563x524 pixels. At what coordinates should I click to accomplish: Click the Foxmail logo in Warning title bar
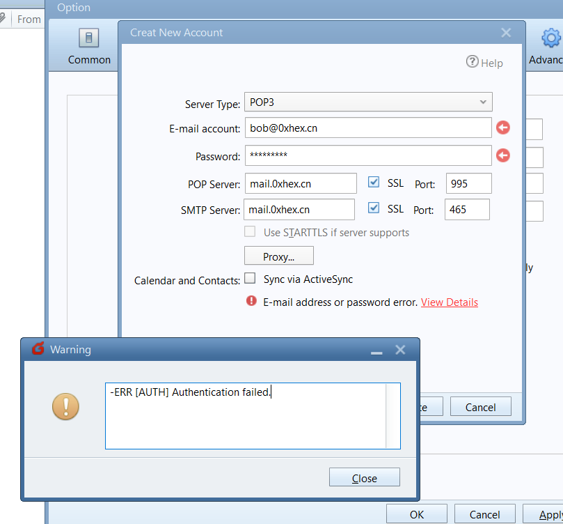click(x=38, y=349)
